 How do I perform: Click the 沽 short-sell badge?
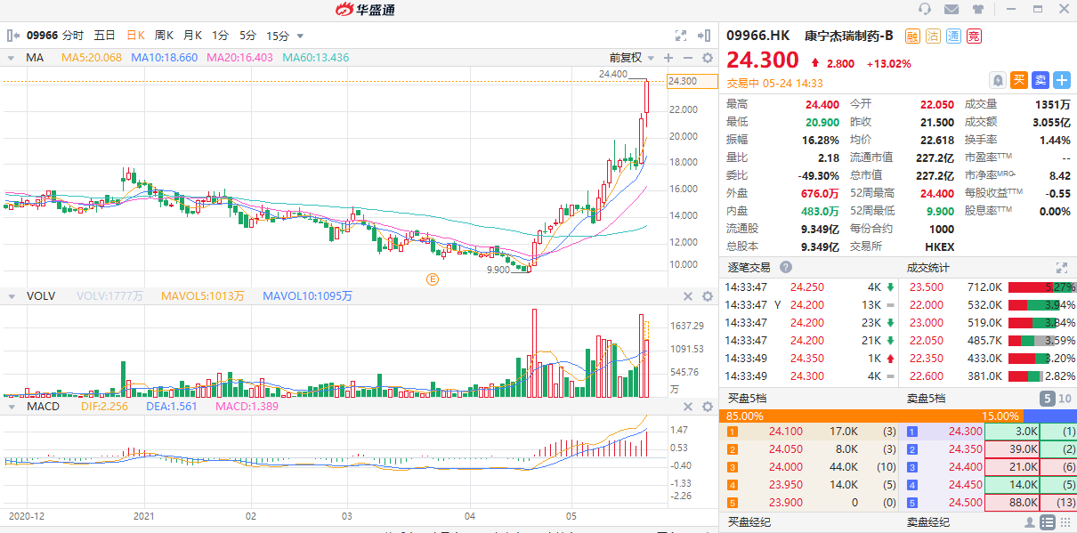933,36
